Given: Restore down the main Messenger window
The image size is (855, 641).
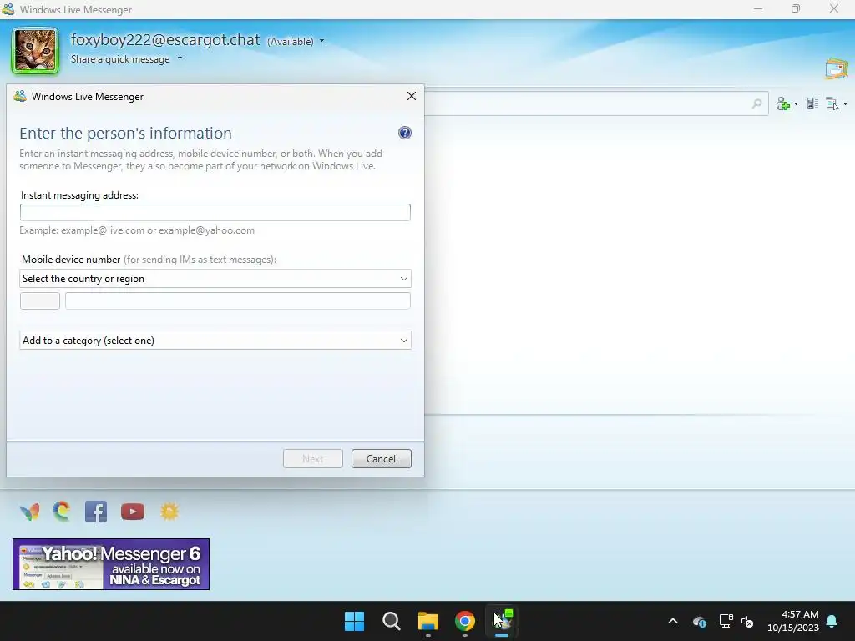Looking at the screenshot, I should [796, 8].
